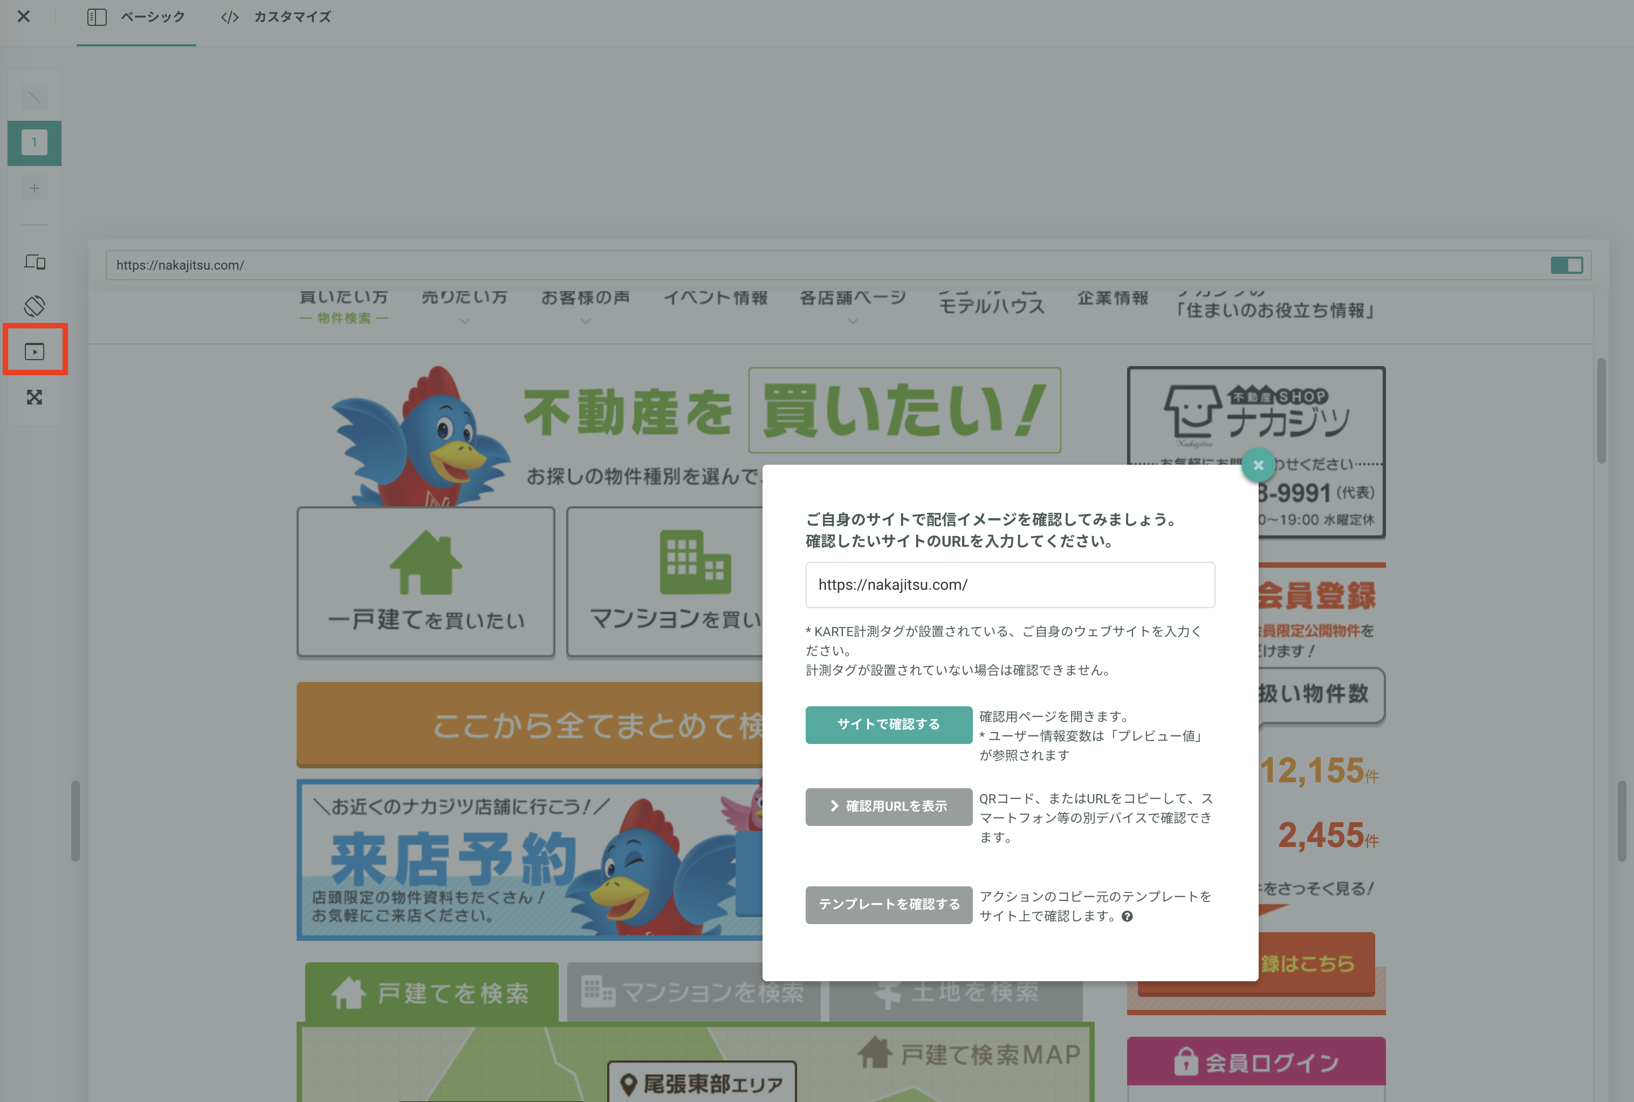The image size is (1634, 1102).
Task: Click the left-side panel scrollbar handle
Action: (75, 820)
